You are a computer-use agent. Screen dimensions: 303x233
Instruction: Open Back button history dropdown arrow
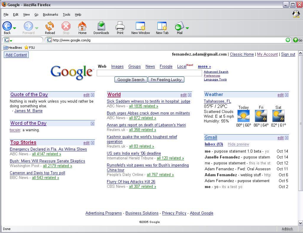pos(14,28)
